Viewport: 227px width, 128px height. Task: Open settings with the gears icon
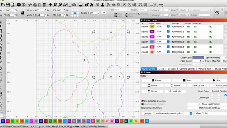click(87, 5)
